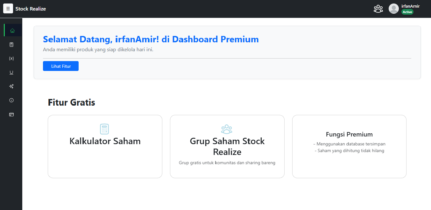Toggle the sidebar with the hamburger button
The width and height of the screenshot is (431, 210).
[8, 9]
